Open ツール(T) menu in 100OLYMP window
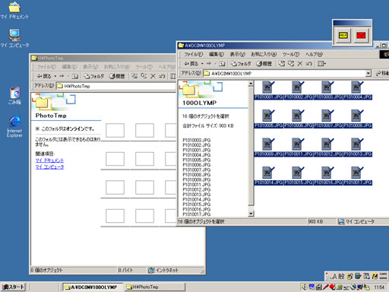Image resolution: width=389 pixels, height=292 pixels. tap(291, 54)
